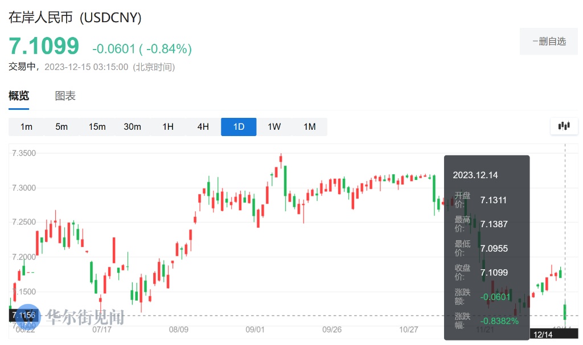Open the candlestick chart type icon
This screenshot has width=583, height=345.
pos(564,126)
